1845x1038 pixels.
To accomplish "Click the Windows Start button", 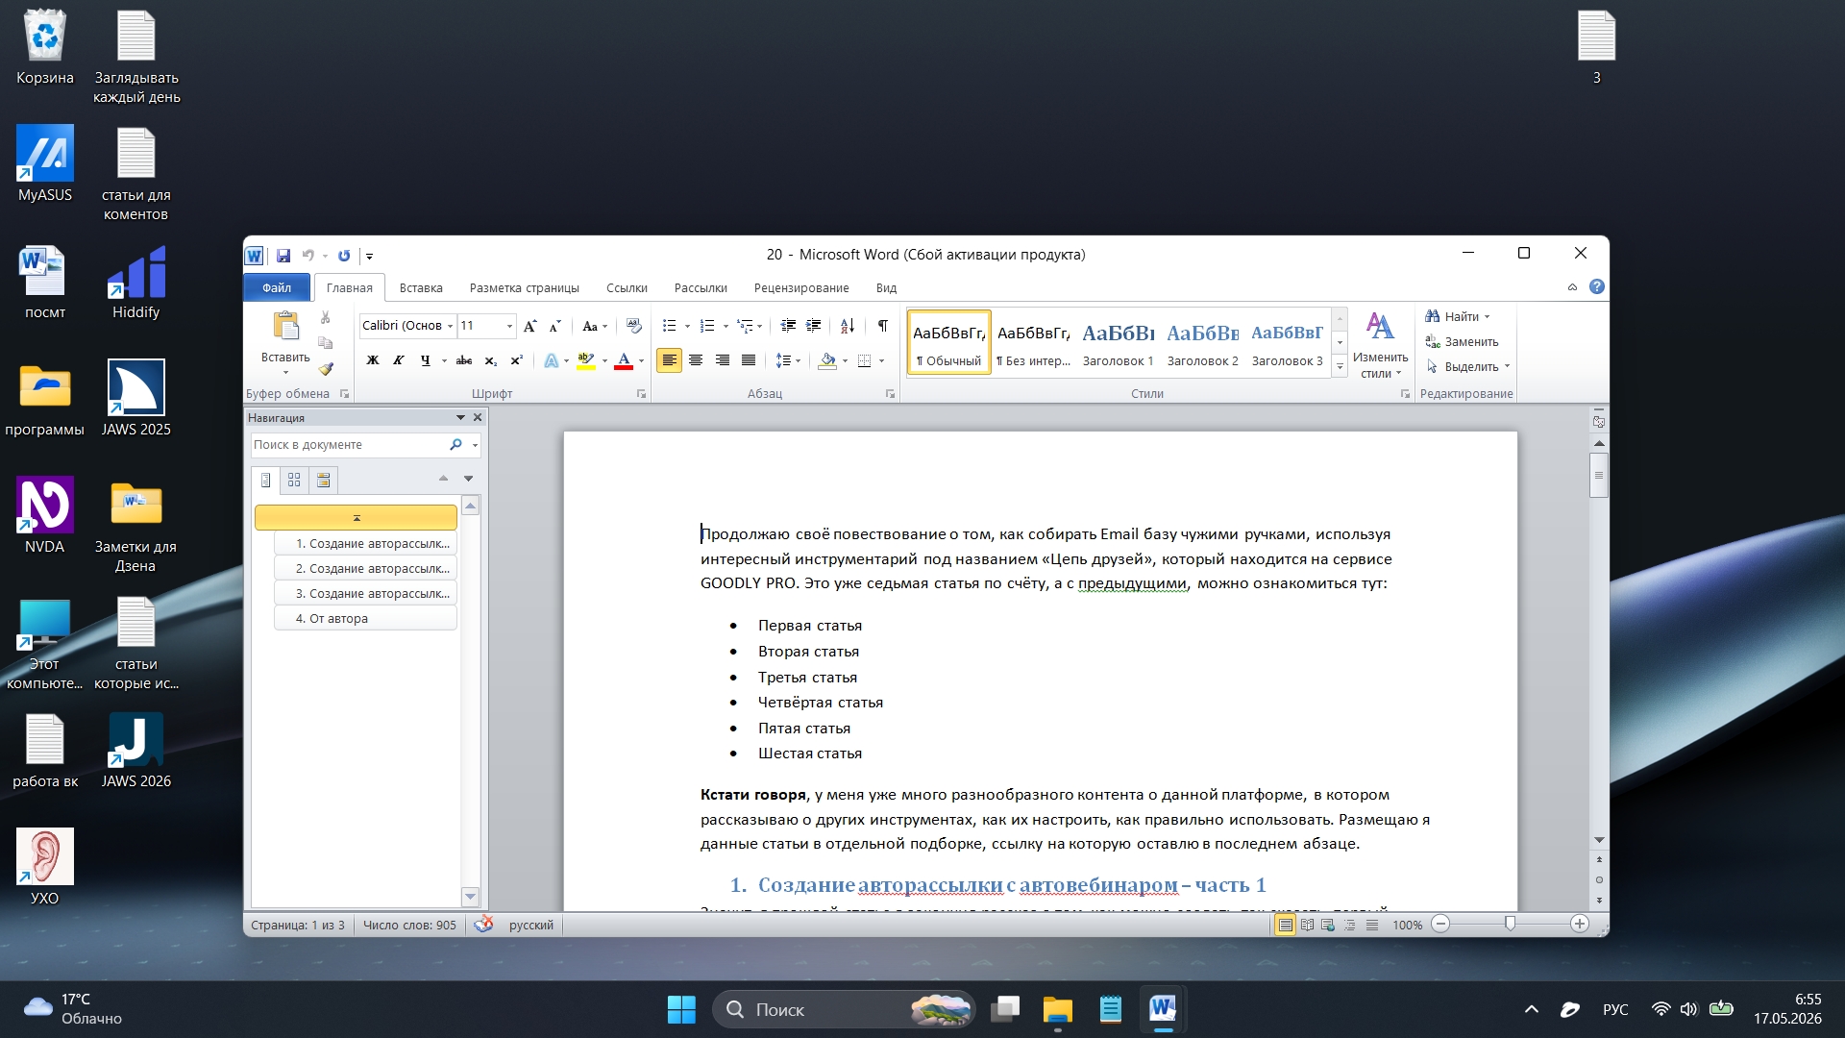I will (x=681, y=1009).
